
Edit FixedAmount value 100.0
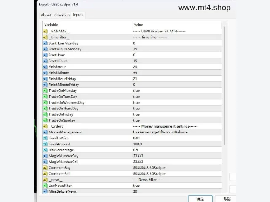[138, 144]
